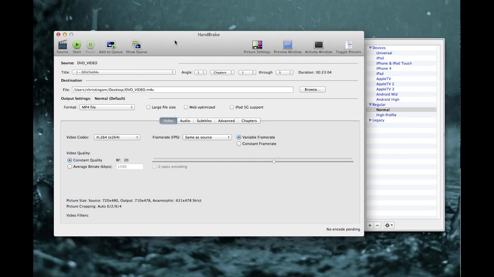Click the HandBrake window title bar
The height and width of the screenshot is (277, 494).
point(209,35)
